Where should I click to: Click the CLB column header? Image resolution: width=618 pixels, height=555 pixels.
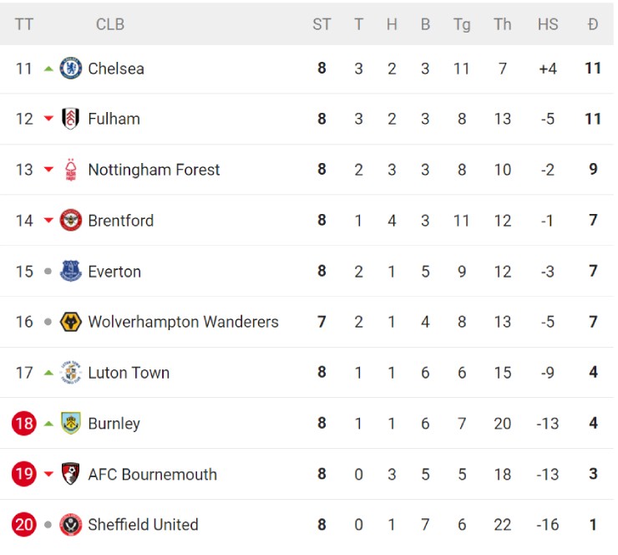point(110,24)
